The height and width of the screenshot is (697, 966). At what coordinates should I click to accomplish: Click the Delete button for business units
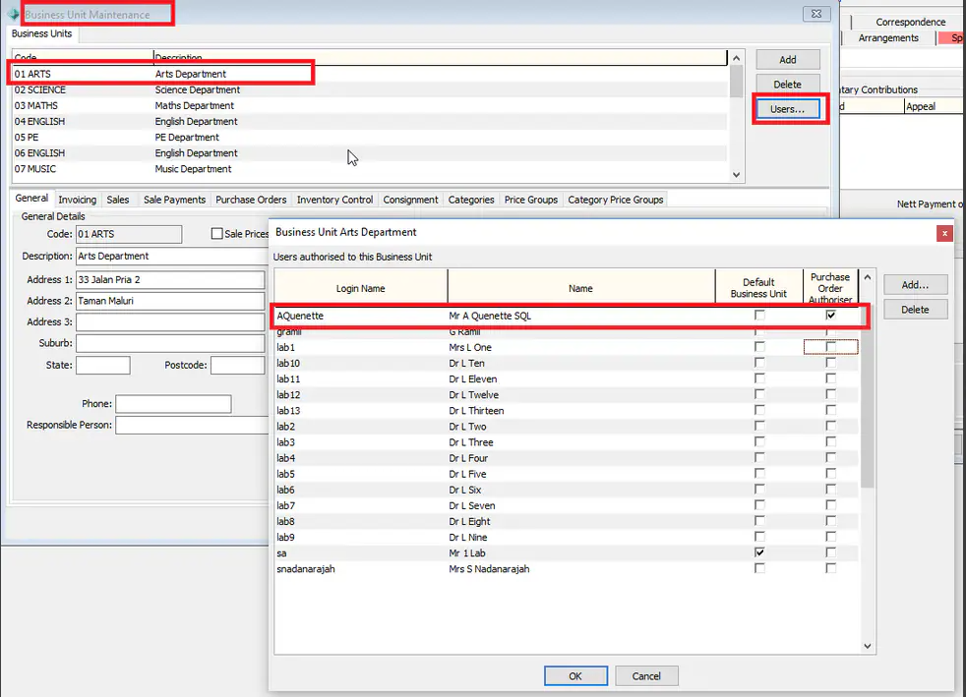(787, 85)
